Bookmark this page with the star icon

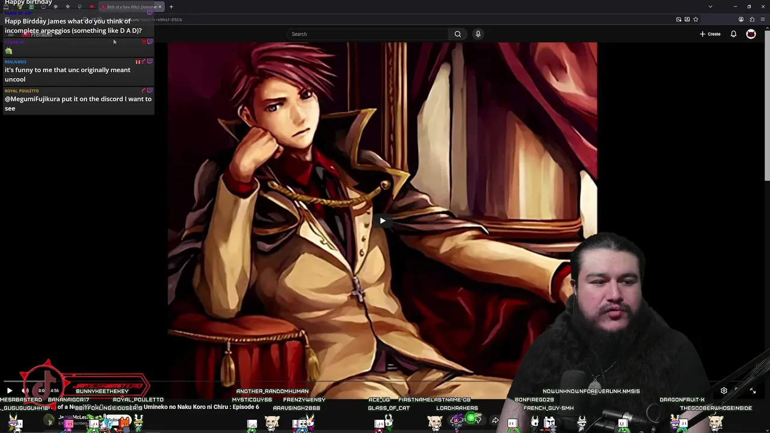(x=695, y=19)
